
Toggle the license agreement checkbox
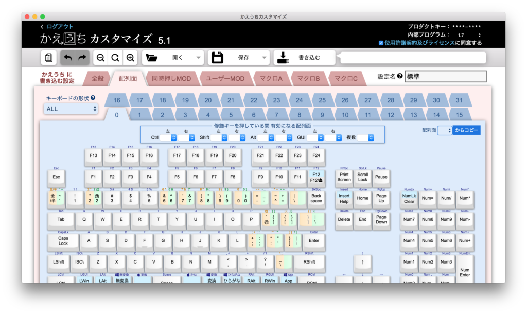coord(381,43)
